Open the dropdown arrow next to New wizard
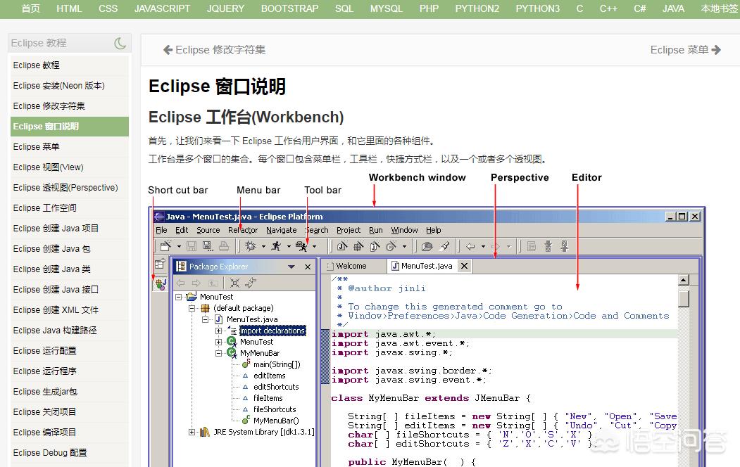 179,246
